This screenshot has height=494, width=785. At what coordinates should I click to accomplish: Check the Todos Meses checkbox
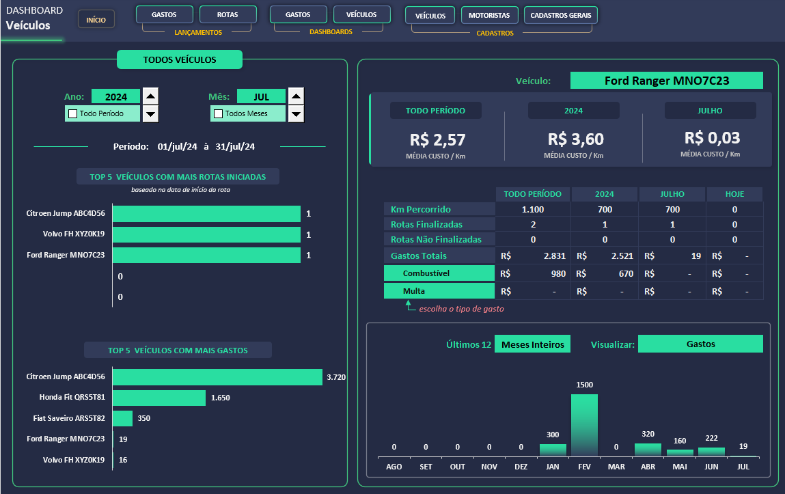219,113
